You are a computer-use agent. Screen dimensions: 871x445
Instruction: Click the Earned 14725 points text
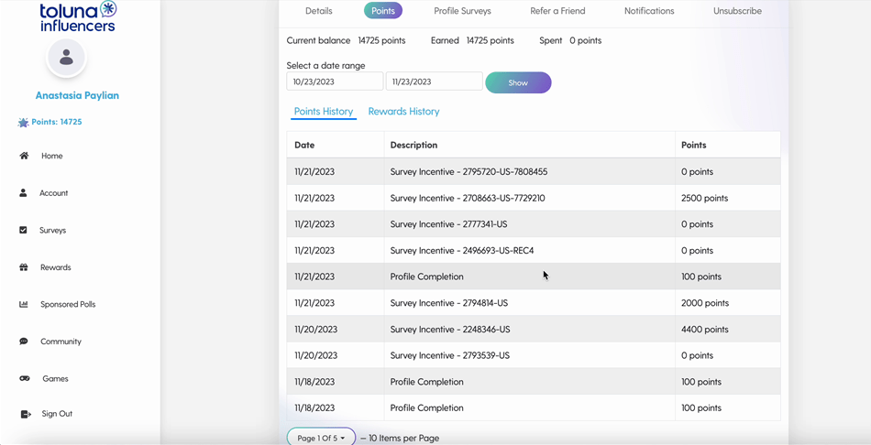472,40
